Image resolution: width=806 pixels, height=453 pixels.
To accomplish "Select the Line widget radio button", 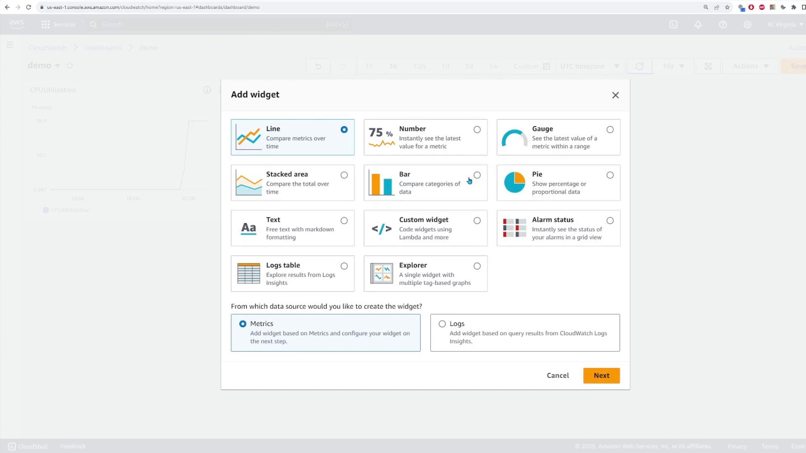I will tap(344, 130).
